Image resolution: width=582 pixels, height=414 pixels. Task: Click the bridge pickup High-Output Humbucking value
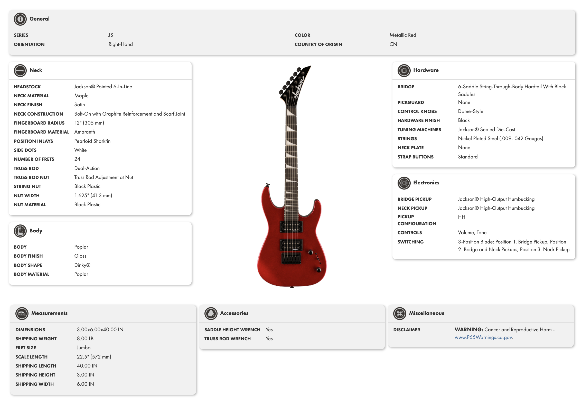tap(496, 199)
